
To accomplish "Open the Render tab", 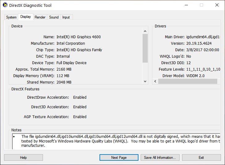I will (40, 17).
